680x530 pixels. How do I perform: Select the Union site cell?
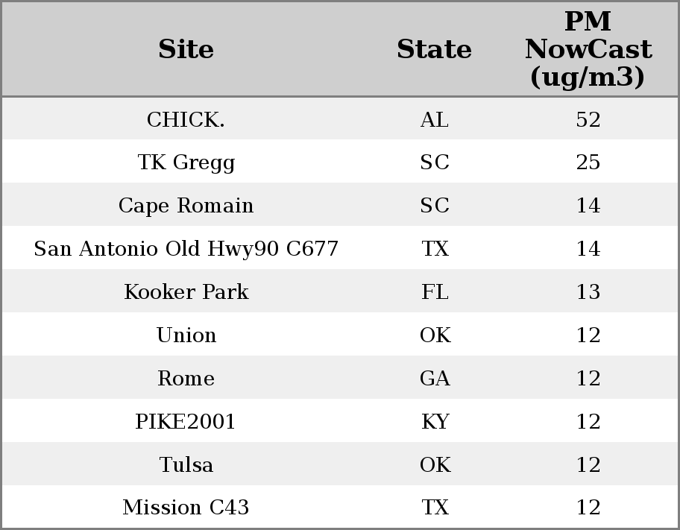pyautogui.click(x=186, y=335)
